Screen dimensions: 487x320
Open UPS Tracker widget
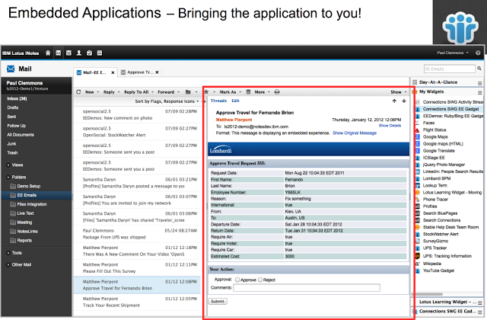click(434, 248)
